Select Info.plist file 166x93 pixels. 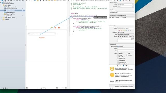pos(10,16)
